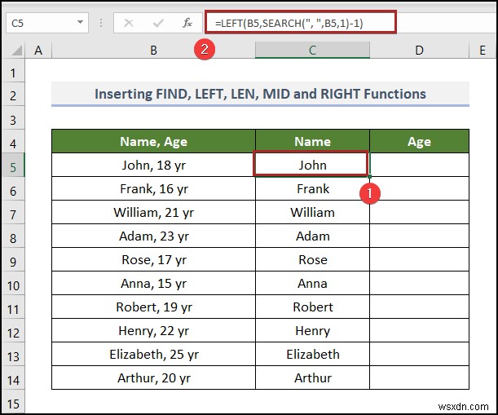The image size is (498, 415).
Task: Select empty Age cell in John's row
Action: click(419, 165)
